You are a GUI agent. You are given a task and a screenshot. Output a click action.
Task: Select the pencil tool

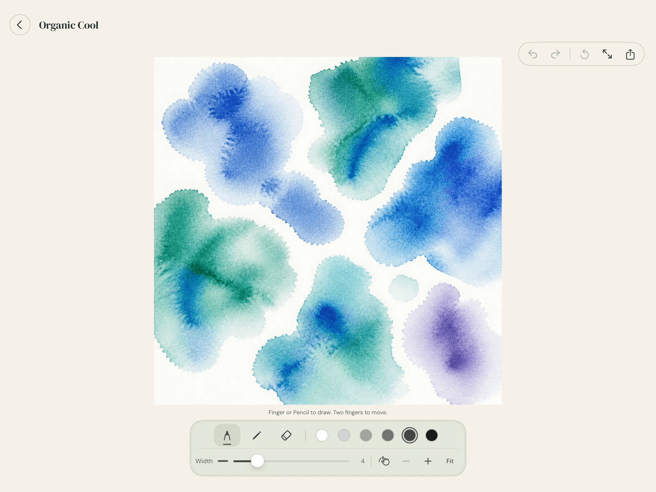pos(257,435)
